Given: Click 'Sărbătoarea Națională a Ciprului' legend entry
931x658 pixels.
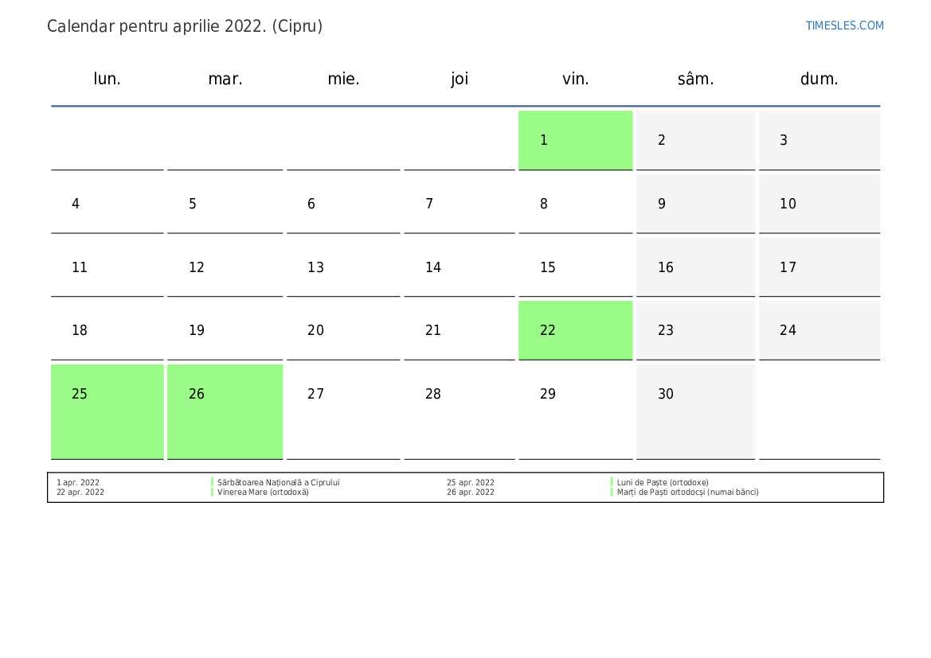Looking at the screenshot, I should pos(278,482).
